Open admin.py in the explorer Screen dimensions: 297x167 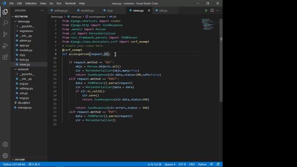[x=25, y=40]
